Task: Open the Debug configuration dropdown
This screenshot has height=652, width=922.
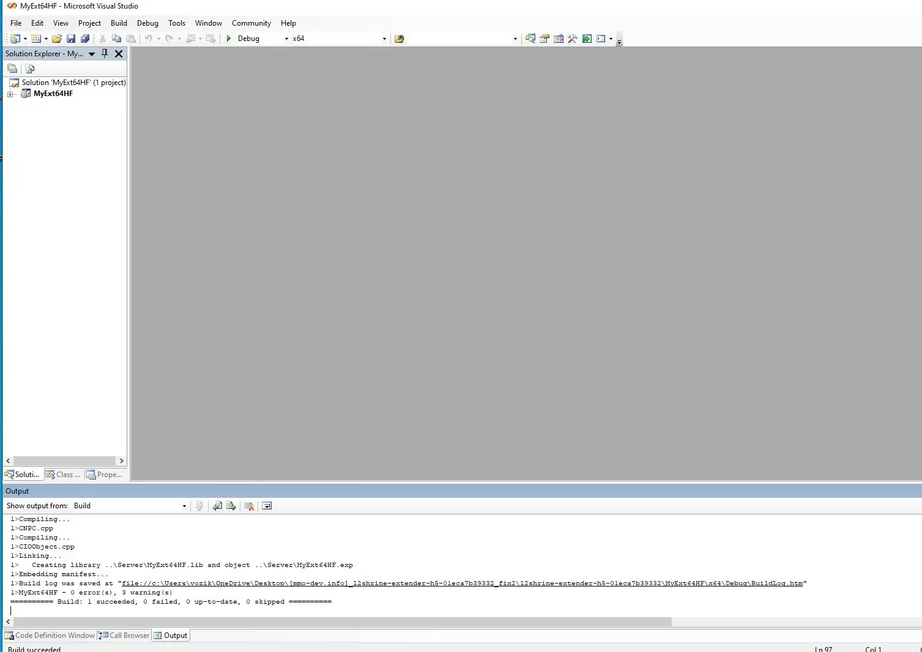Action: click(x=286, y=39)
